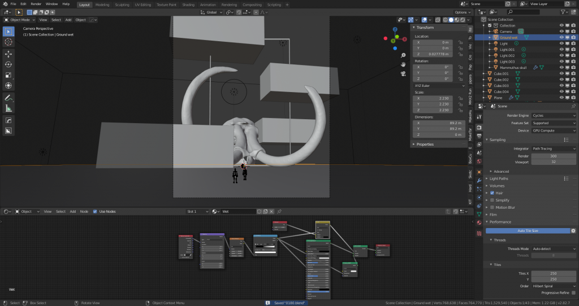Screen dimensions: 579x306
Task: Activate the Cursor tool
Action: coord(8,42)
